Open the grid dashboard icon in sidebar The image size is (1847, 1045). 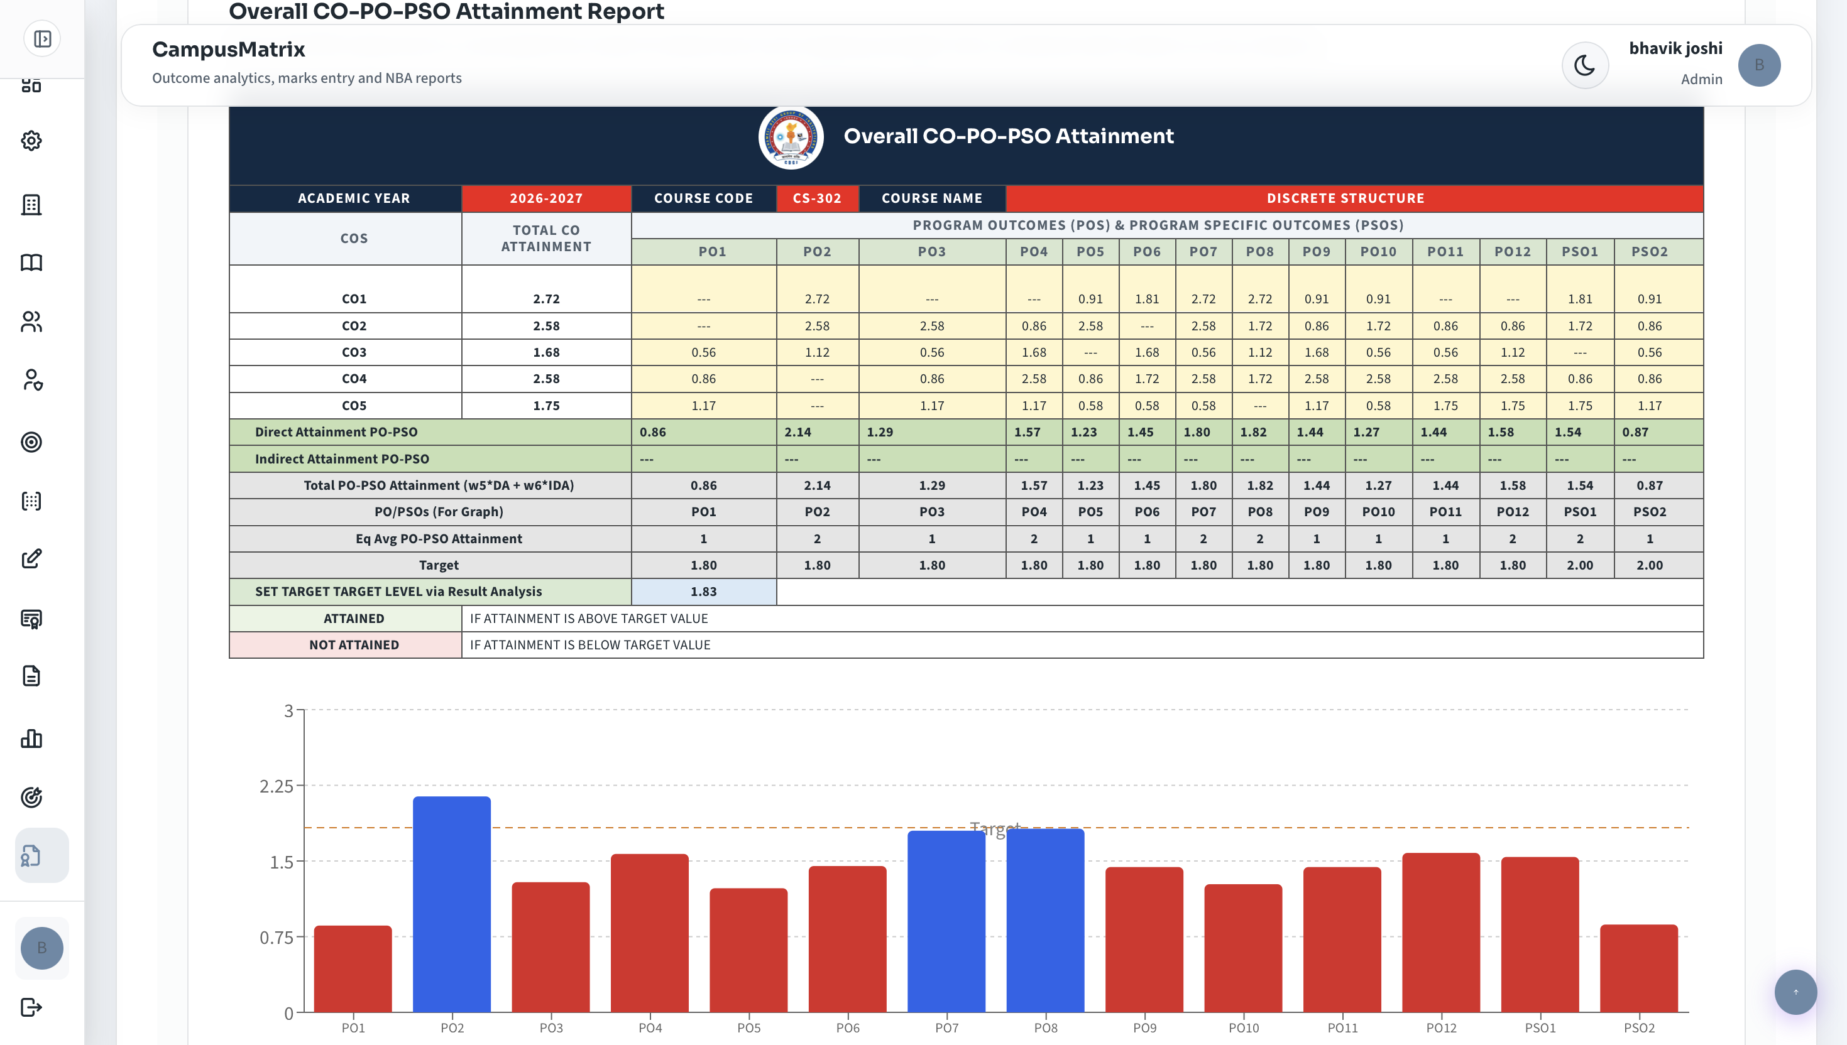coord(31,85)
